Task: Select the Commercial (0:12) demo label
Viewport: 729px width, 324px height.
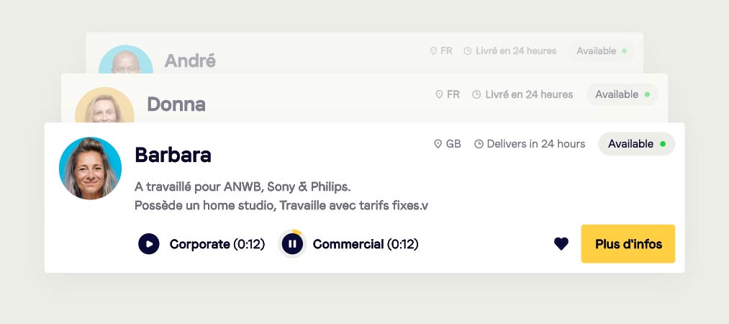Action: (366, 244)
